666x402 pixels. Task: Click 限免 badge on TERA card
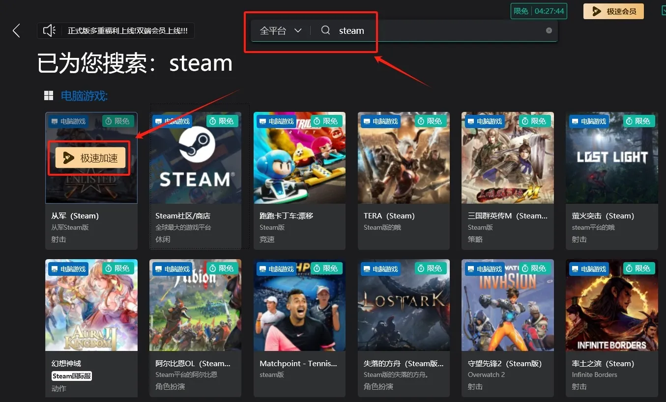tap(431, 121)
